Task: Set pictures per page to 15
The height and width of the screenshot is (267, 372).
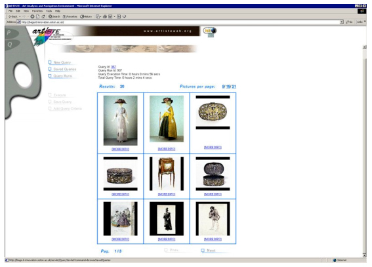Action: click(228, 87)
